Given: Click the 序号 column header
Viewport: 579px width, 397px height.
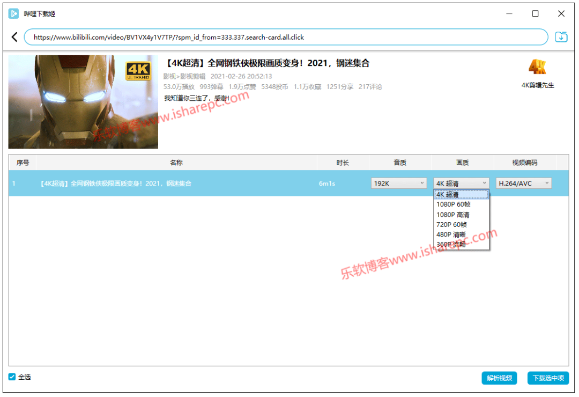Looking at the screenshot, I should tap(23, 163).
